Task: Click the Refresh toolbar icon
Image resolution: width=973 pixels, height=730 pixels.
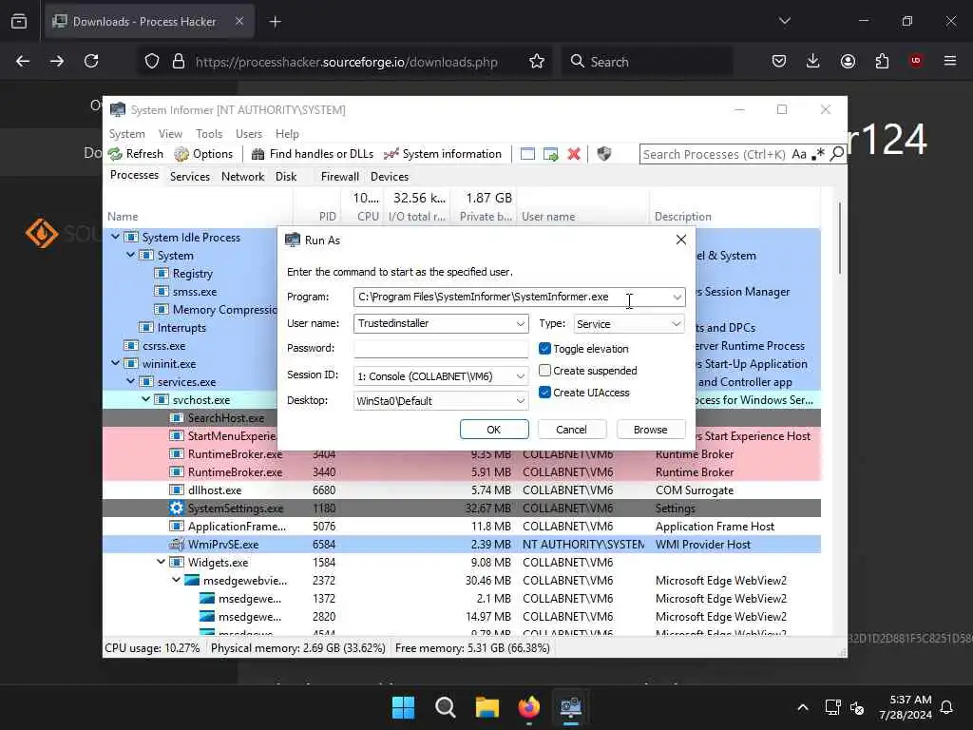Action: click(x=135, y=154)
